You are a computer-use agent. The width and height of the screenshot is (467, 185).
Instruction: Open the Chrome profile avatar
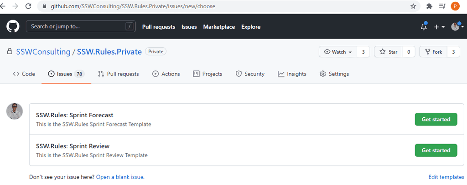pos(455,6)
